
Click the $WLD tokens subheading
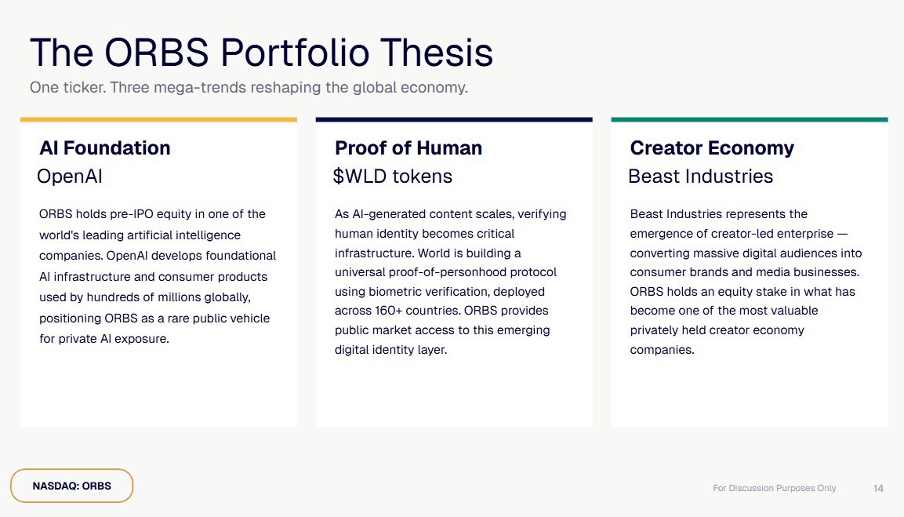[x=392, y=177]
